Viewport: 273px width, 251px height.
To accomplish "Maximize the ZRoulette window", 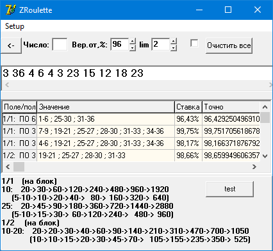I will pos(228,10).
